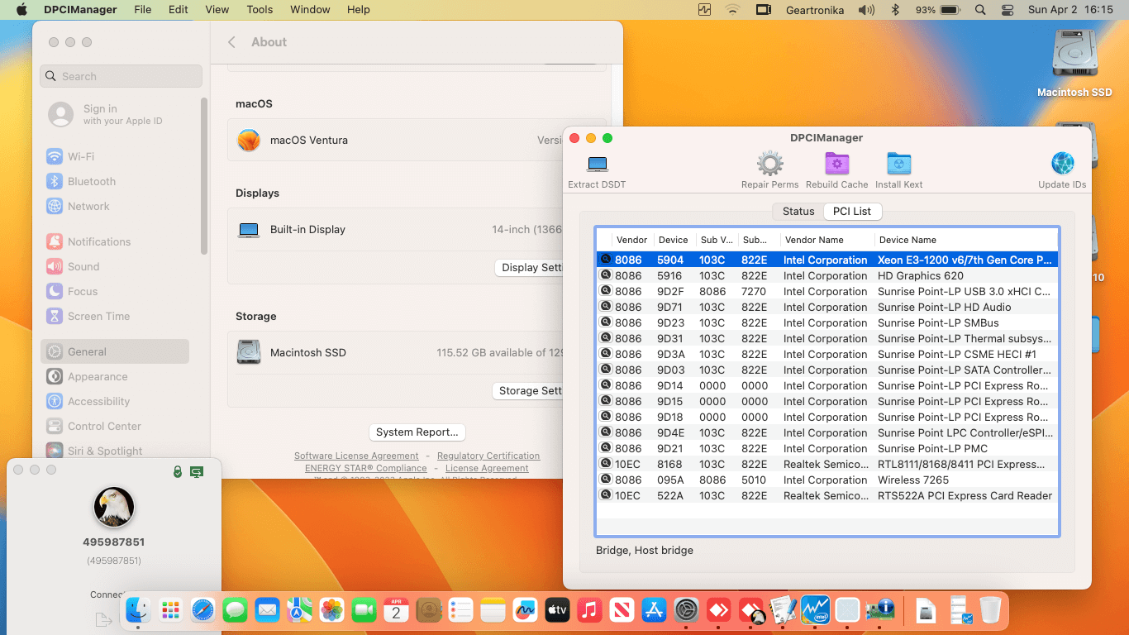1129x635 pixels.
Task: Select the Sunrise Point-LP SMBus device row
Action: pyautogui.click(x=827, y=322)
